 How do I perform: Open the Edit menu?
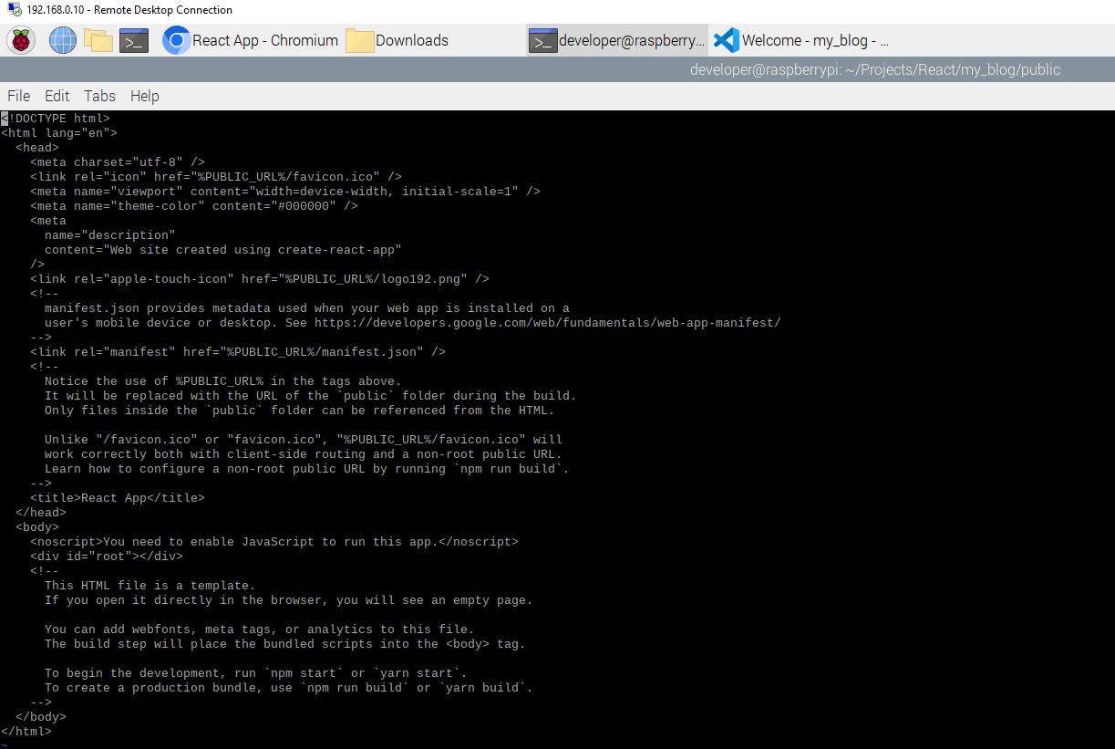pyautogui.click(x=57, y=96)
